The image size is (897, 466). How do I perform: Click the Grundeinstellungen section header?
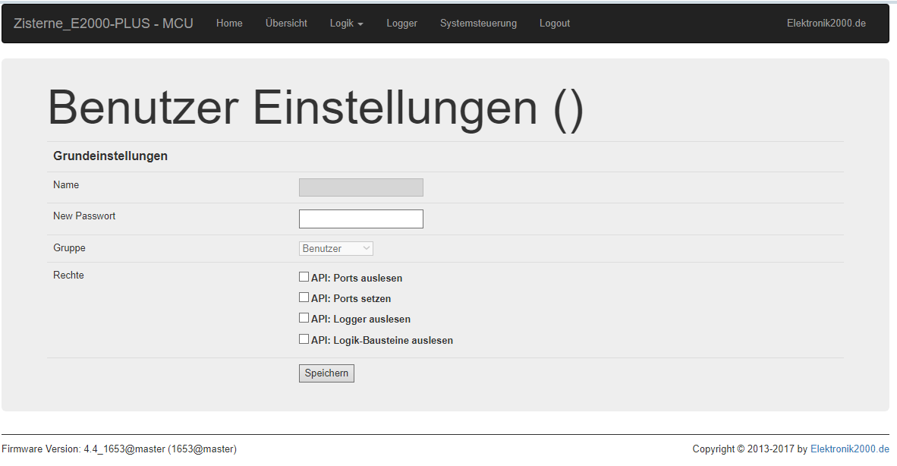tap(110, 156)
